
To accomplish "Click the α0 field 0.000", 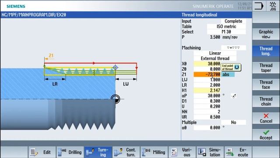I will [x=207, y=128].
